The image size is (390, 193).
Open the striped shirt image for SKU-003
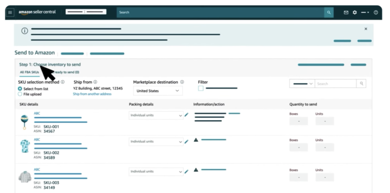click(x=25, y=177)
